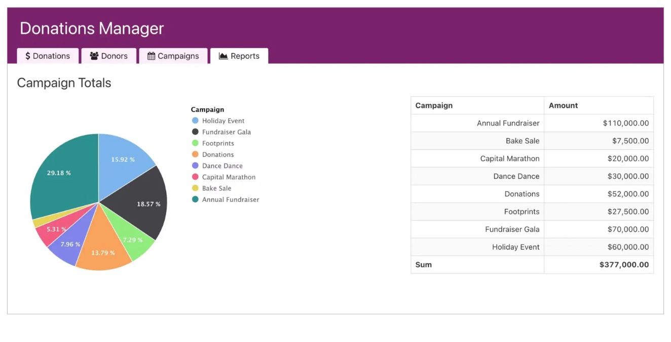Toggle the Footprints legend entry
Viewport: 671px width, 342px height.
point(218,143)
